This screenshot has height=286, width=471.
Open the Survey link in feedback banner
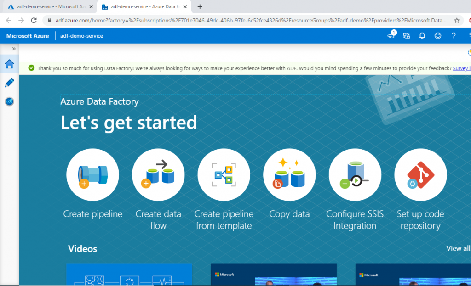pos(462,68)
